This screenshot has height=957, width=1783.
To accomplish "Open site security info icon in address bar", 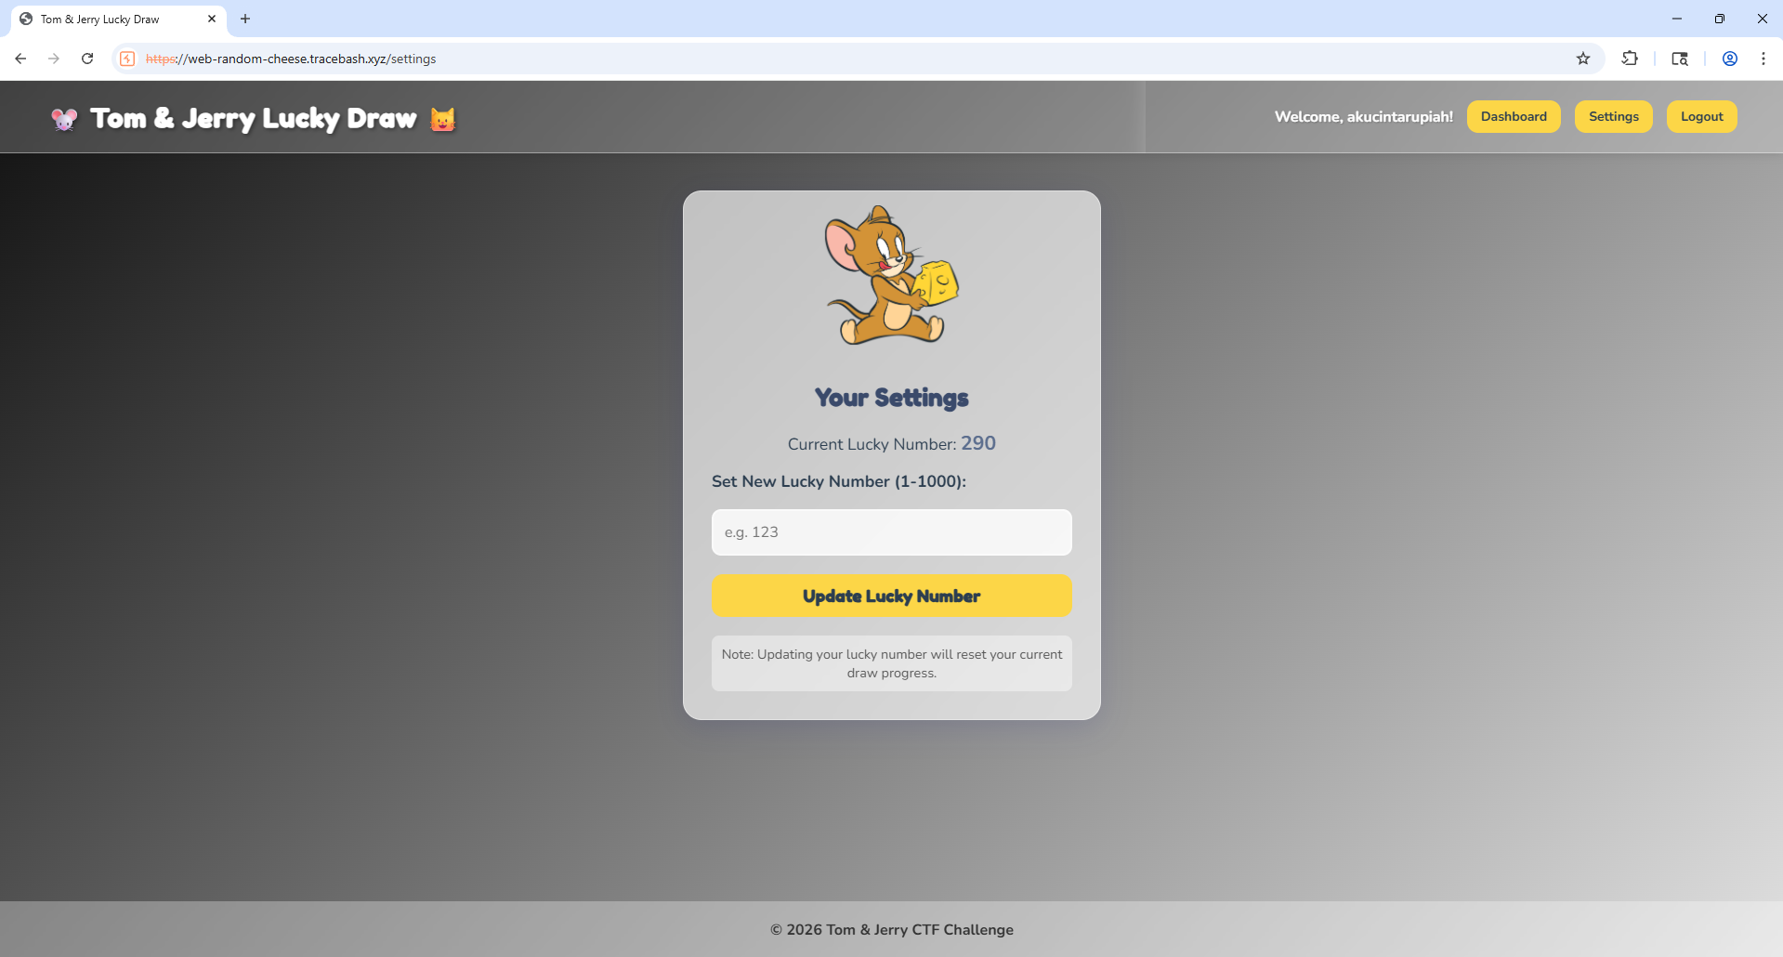I will [128, 59].
